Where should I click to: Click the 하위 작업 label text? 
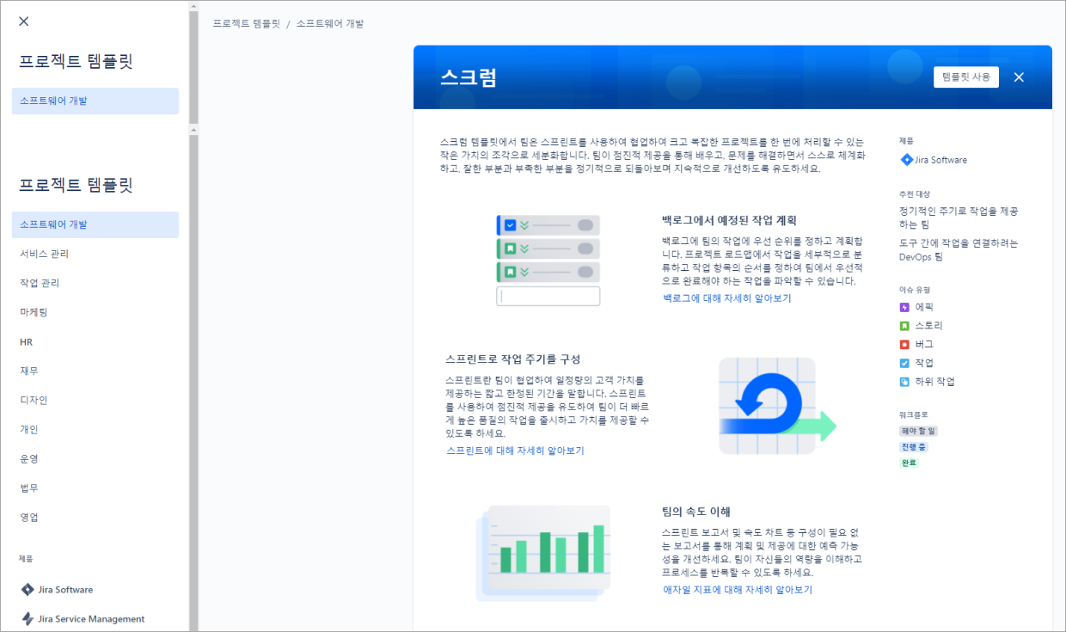934,382
